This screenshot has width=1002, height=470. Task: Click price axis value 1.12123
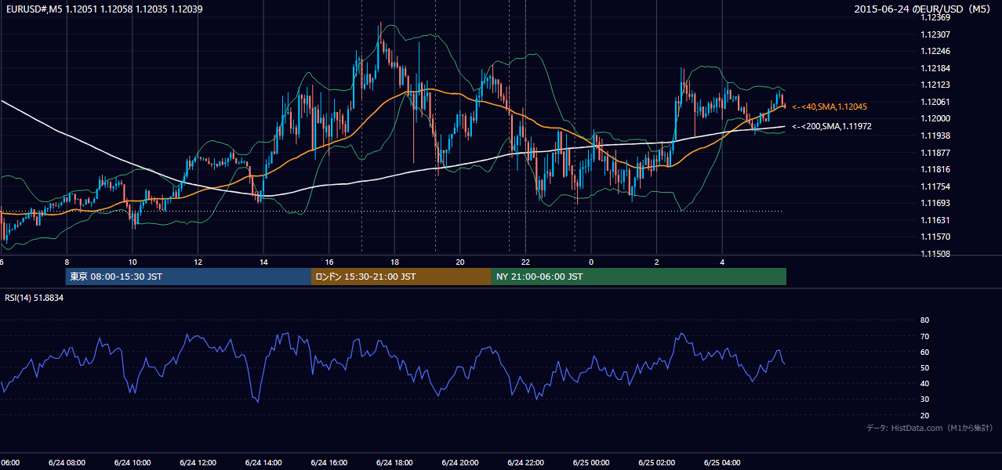(x=935, y=85)
